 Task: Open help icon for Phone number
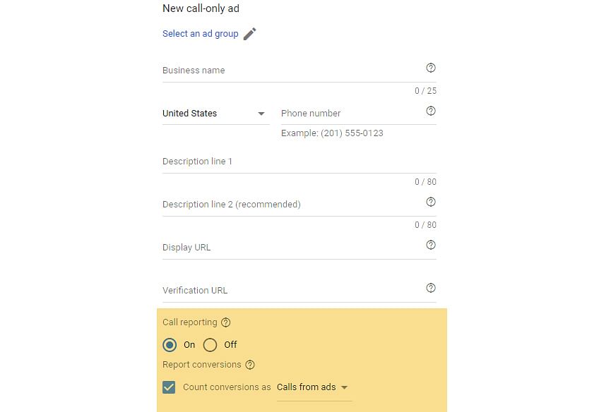[x=431, y=111]
